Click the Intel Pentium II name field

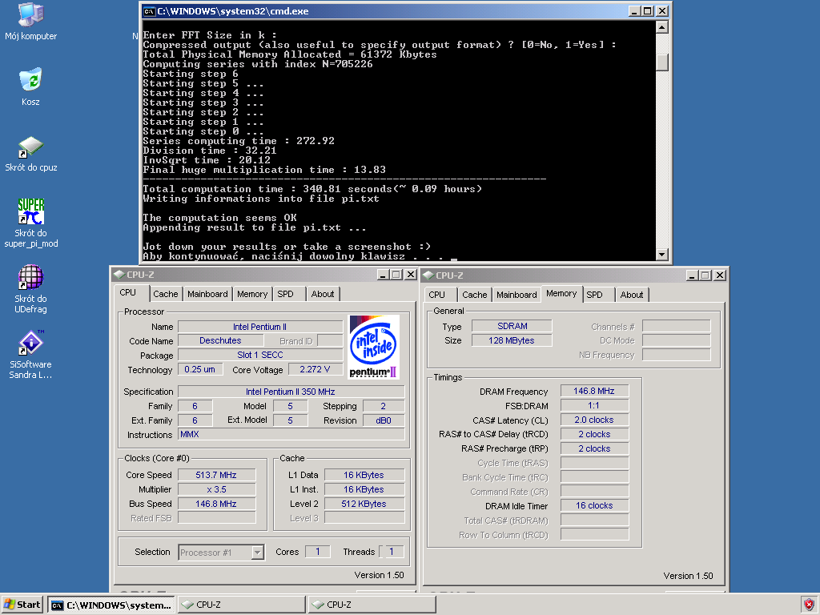click(x=260, y=327)
